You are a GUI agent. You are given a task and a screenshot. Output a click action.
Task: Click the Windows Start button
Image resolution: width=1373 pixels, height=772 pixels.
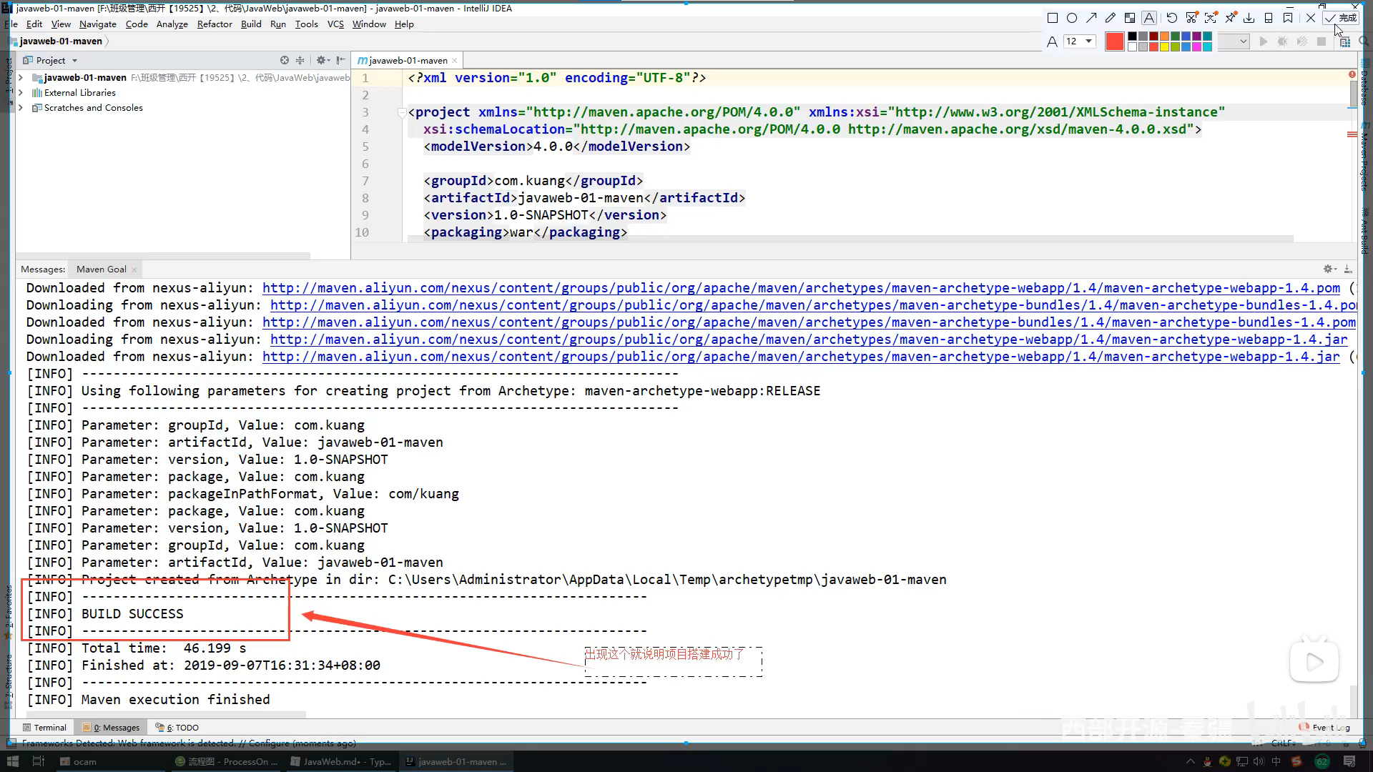[12, 761]
